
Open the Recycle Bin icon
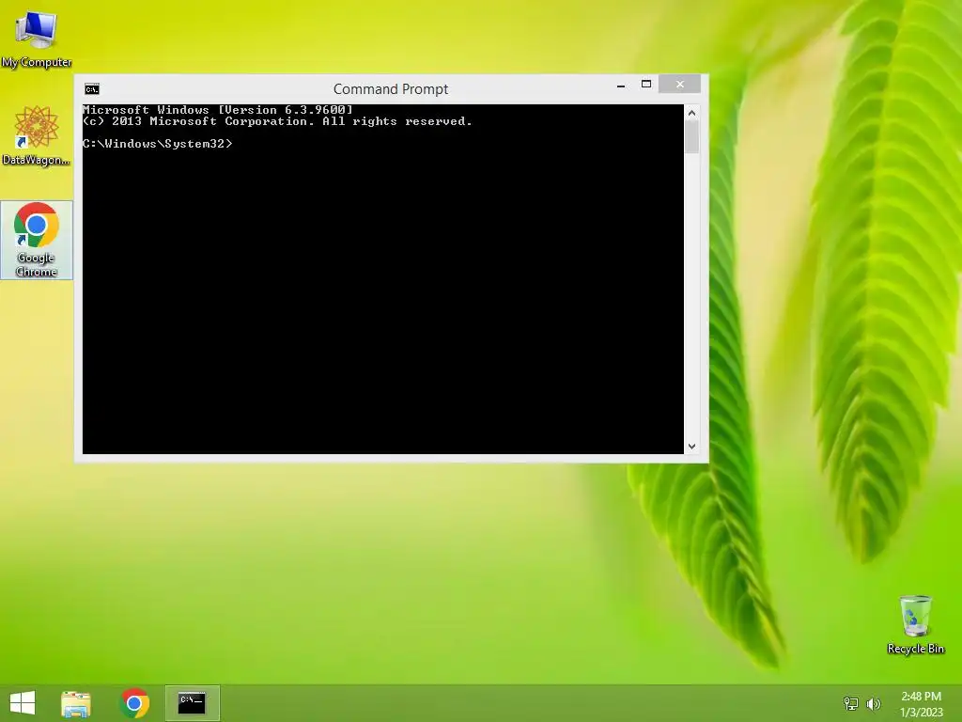[915, 624]
